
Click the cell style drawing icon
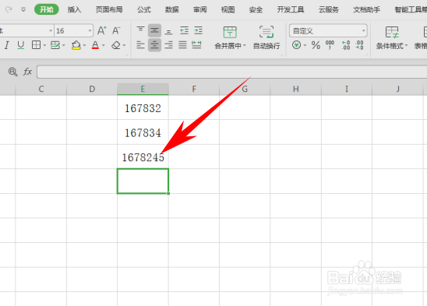coord(55,45)
